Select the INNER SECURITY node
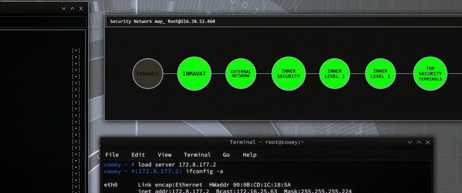The image size is (462, 193). click(288, 74)
